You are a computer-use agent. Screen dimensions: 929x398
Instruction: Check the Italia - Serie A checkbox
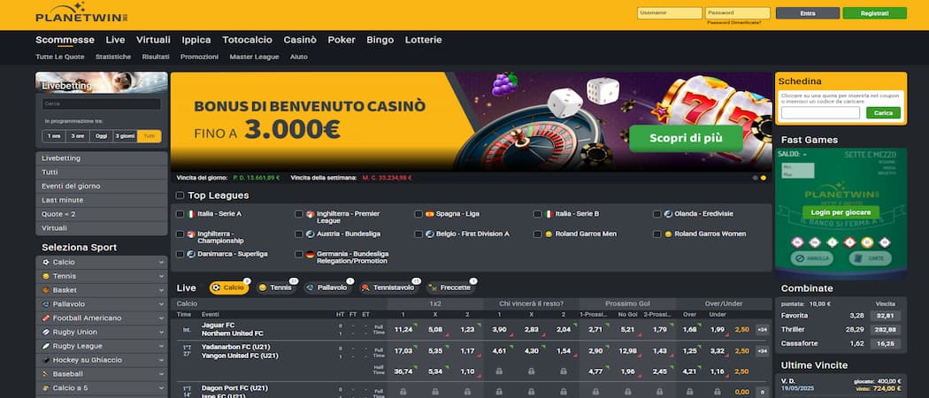click(180, 214)
